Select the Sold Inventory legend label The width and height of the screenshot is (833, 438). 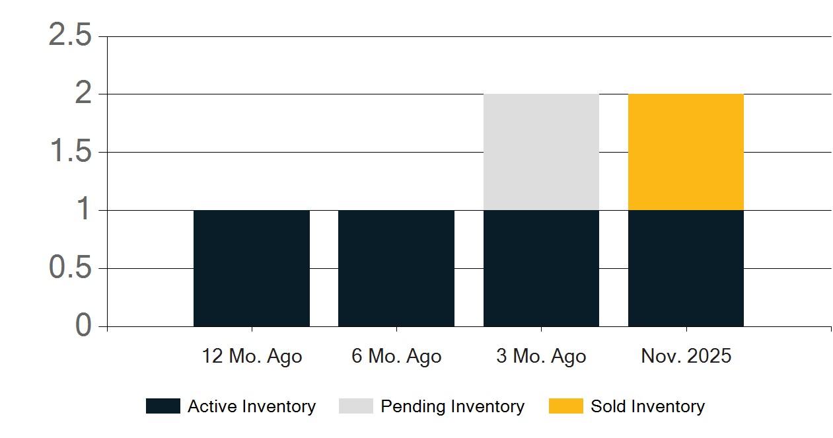point(648,406)
